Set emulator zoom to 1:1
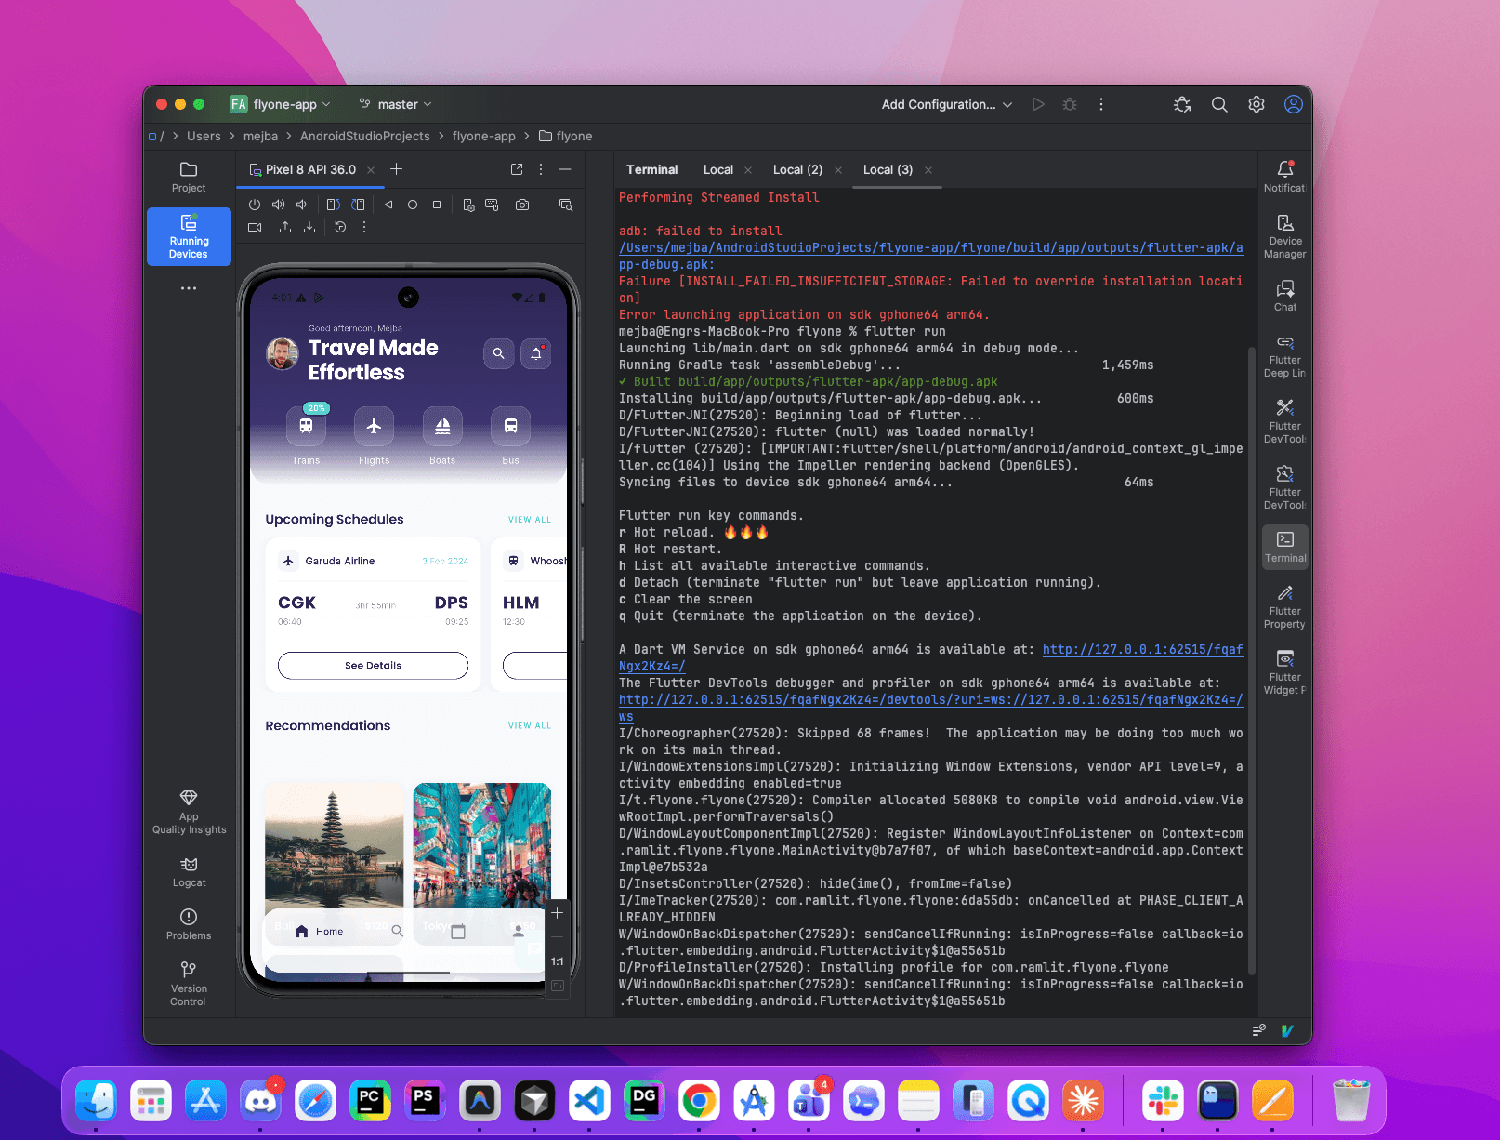The height and width of the screenshot is (1140, 1500). (558, 961)
